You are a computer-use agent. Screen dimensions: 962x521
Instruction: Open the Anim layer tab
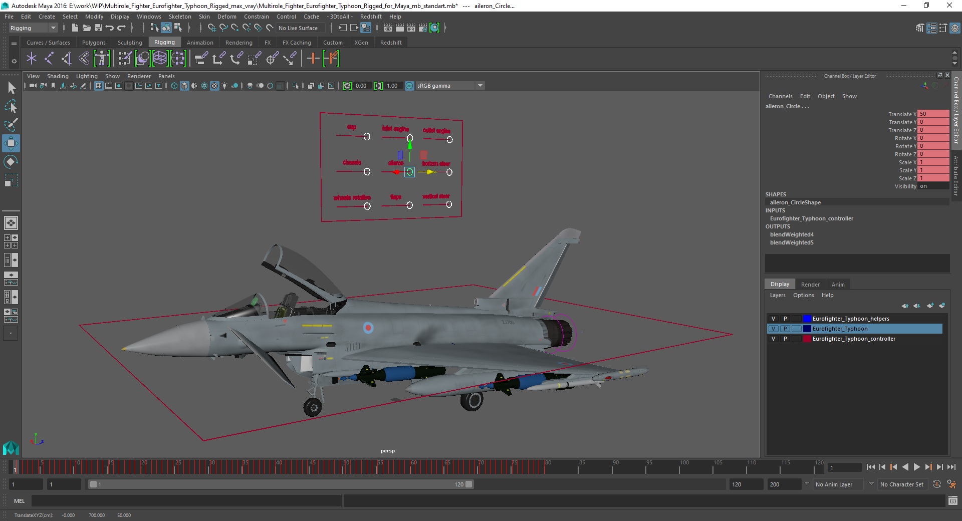838,284
